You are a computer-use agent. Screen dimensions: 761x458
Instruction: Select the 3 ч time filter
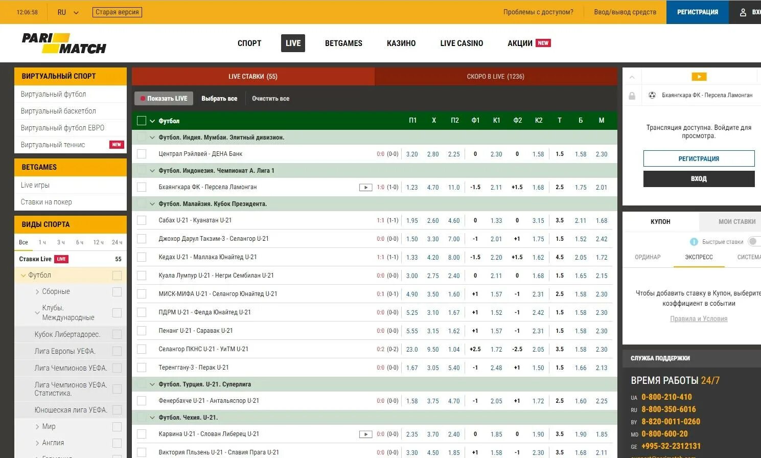[61, 242]
